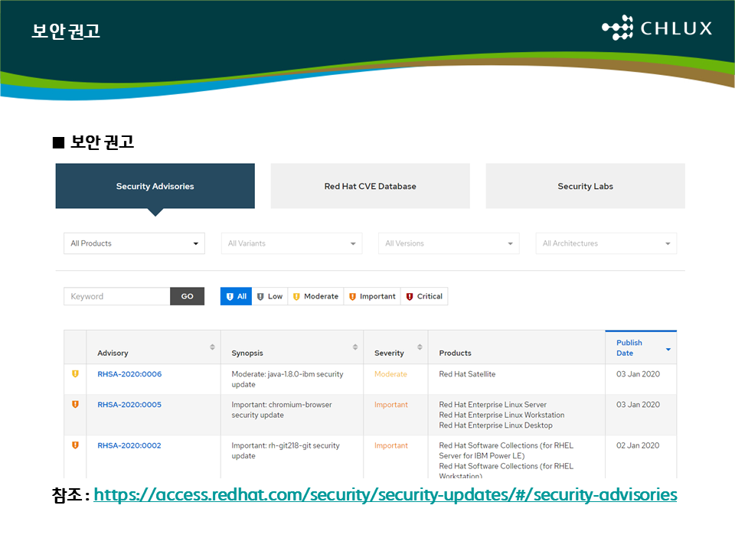
Task: Click the Advisory column header
Action: [153, 347]
